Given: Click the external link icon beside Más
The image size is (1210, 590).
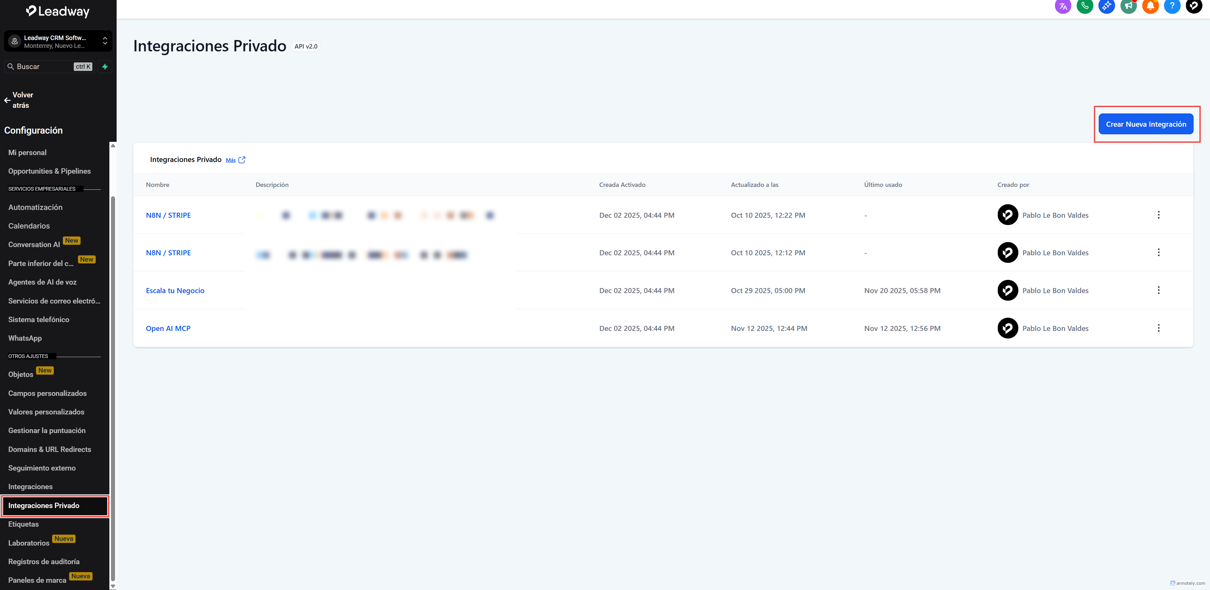Looking at the screenshot, I should click(x=242, y=160).
